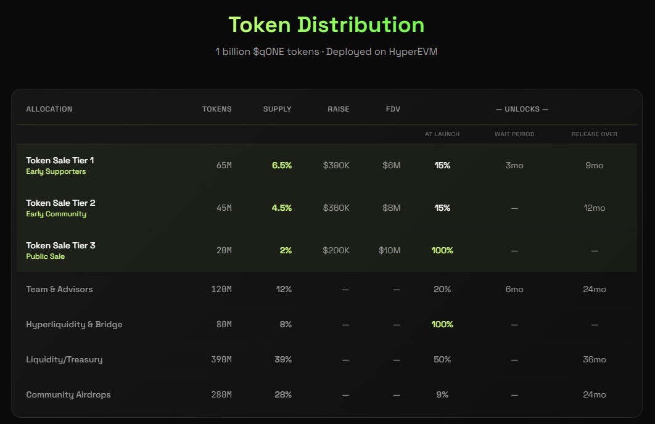The image size is (655, 424).
Task: Click the RAISE column header
Action: point(338,109)
